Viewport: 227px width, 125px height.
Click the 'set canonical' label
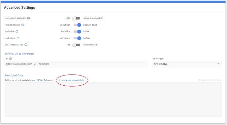point(90,45)
